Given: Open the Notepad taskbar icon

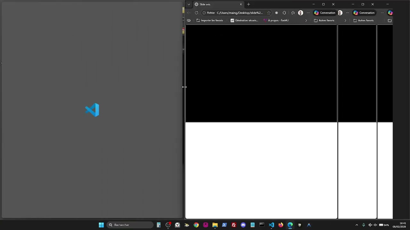Looking at the screenshot, I should (x=252, y=225).
